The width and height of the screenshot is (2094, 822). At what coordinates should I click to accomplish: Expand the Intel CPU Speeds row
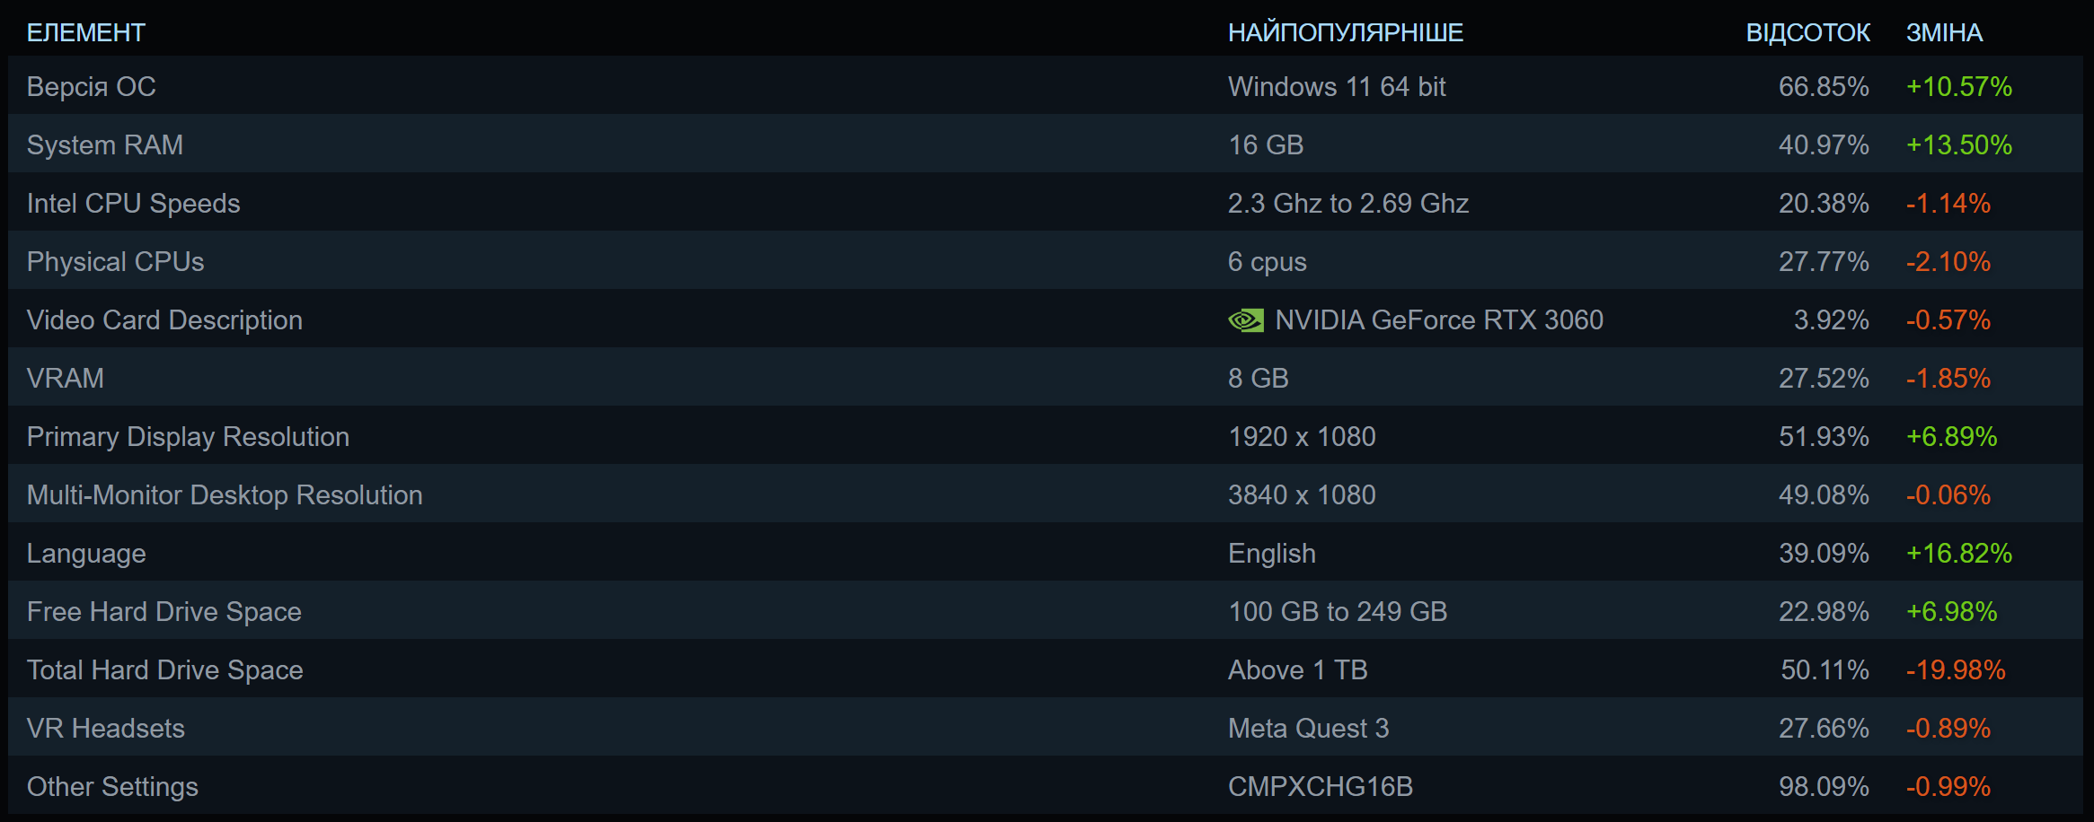pos(134,204)
